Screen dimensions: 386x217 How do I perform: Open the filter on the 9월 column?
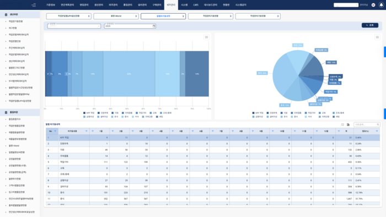(253, 131)
